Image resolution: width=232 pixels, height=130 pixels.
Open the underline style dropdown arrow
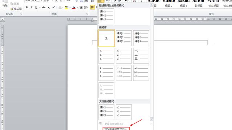[x=40, y=7]
